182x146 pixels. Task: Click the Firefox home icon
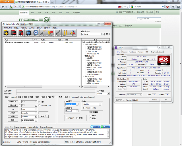coord(173,7)
